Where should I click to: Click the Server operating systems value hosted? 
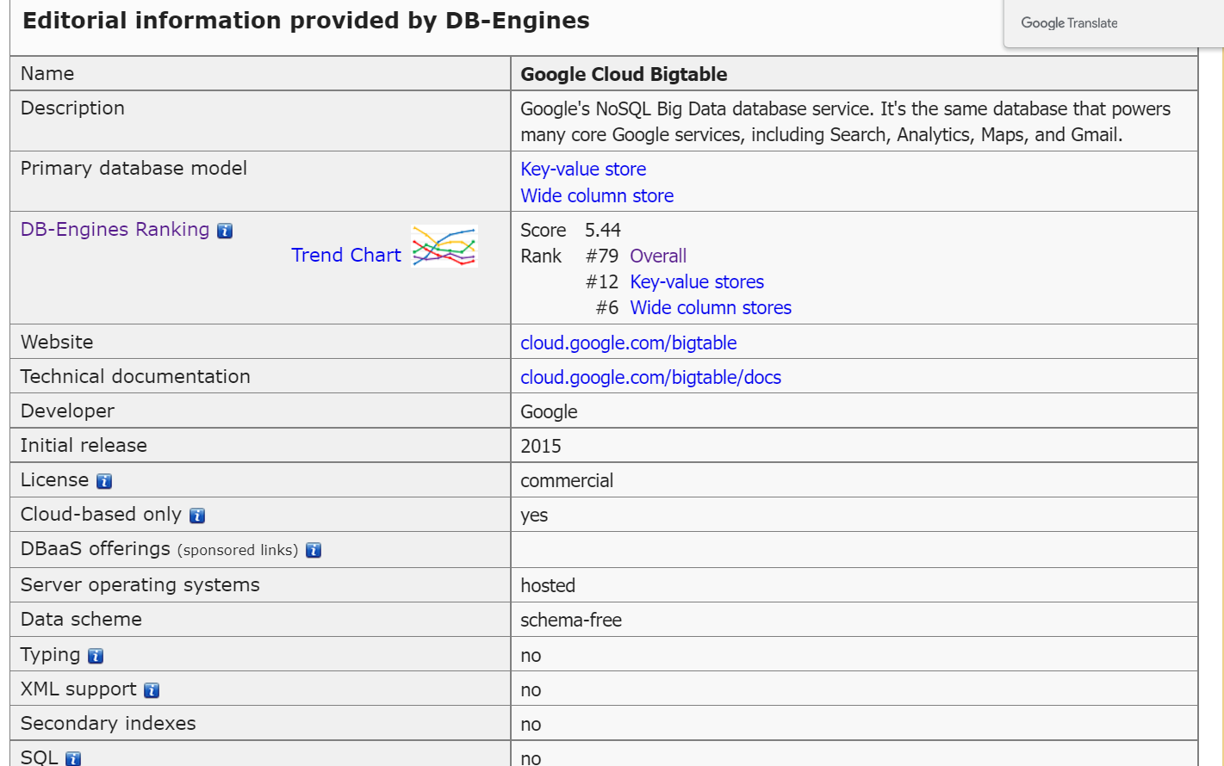click(548, 585)
